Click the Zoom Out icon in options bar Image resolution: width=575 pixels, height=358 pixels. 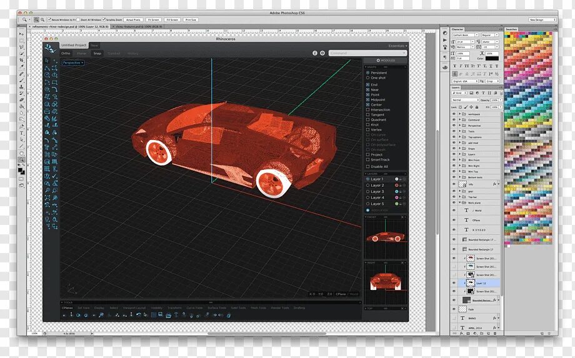click(x=42, y=20)
